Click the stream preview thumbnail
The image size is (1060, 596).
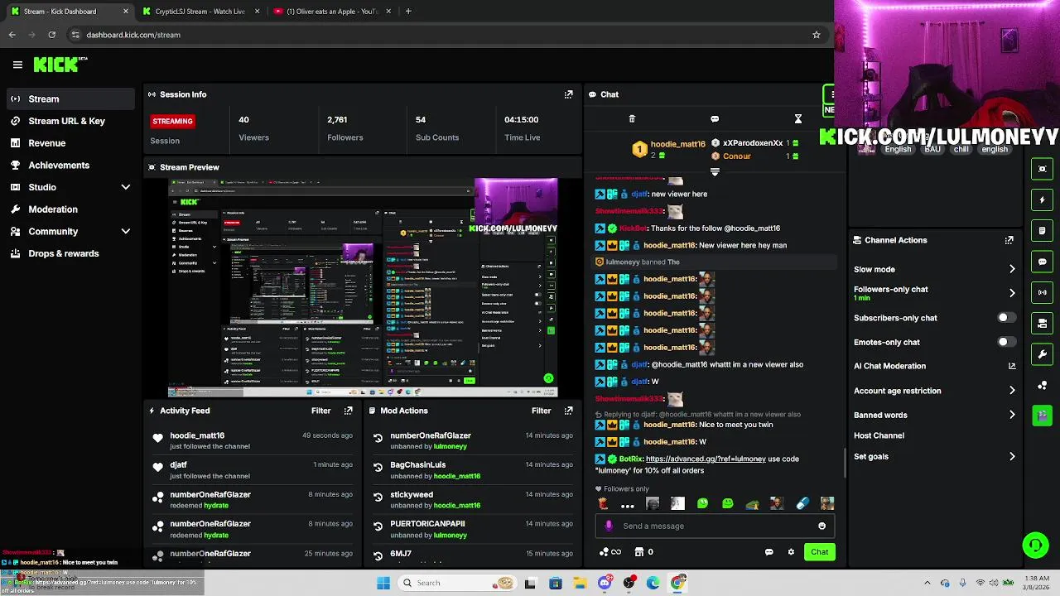point(363,287)
